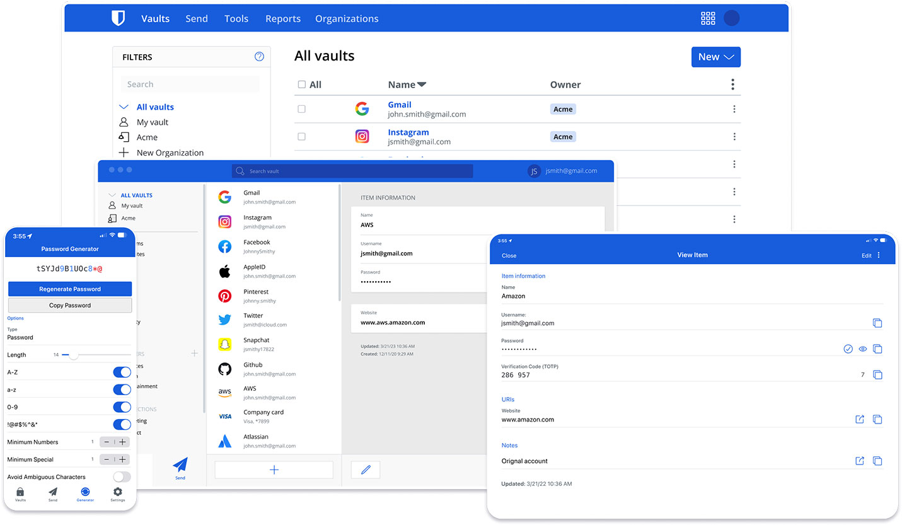Open the New dropdown button
The image size is (902, 525).
[716, 57]
